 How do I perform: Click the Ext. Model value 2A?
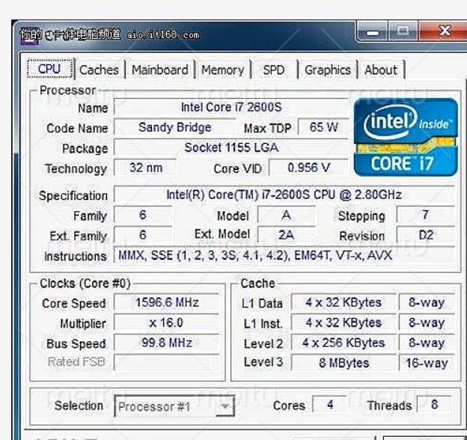click(x=286, y=235)
